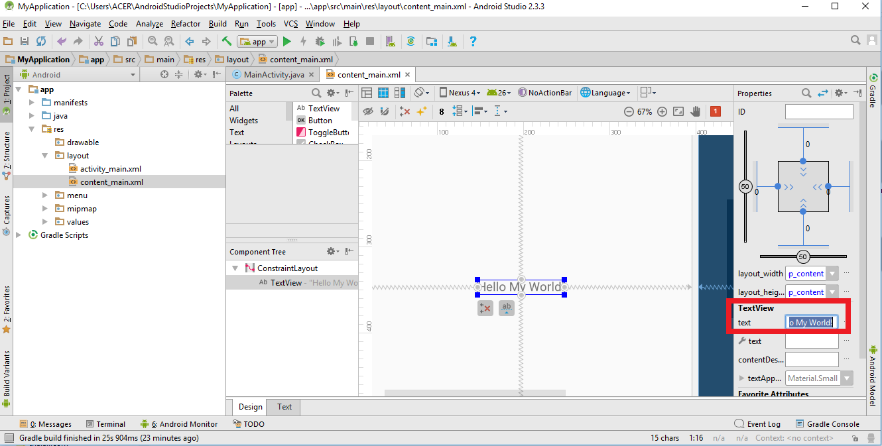Image resolution: width=882 pixels, height=446 pixels.
Task: Click the vertical bias slider handle
Action: 745,188
